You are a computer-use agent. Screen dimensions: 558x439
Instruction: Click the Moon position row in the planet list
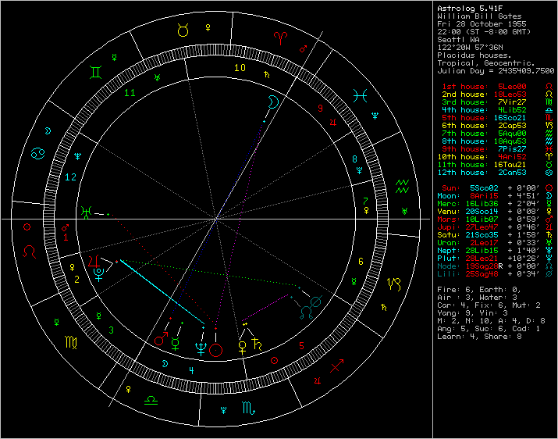tap(484, 195)
